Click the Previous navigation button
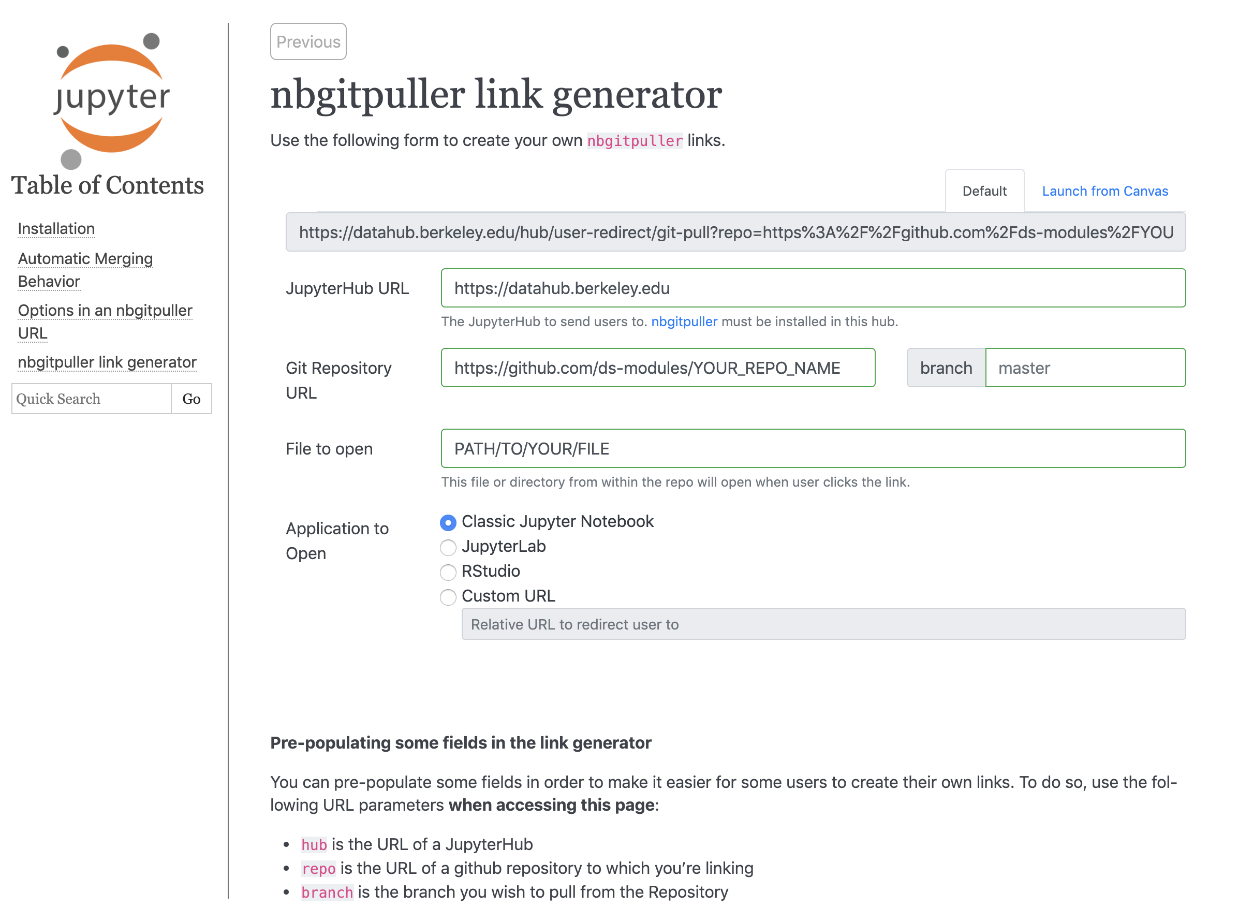1238x907 pixels. (307, 40)
